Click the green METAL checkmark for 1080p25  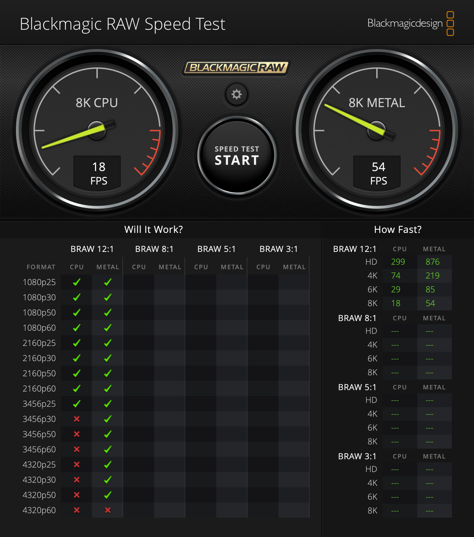[x=108, y=282]
